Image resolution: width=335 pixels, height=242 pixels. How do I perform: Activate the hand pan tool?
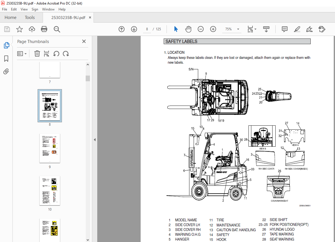(188, 29)
